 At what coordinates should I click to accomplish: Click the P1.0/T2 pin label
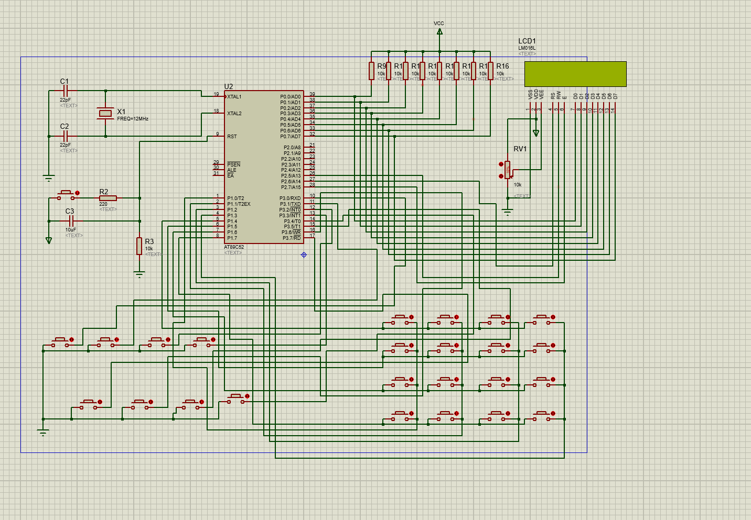235,198
